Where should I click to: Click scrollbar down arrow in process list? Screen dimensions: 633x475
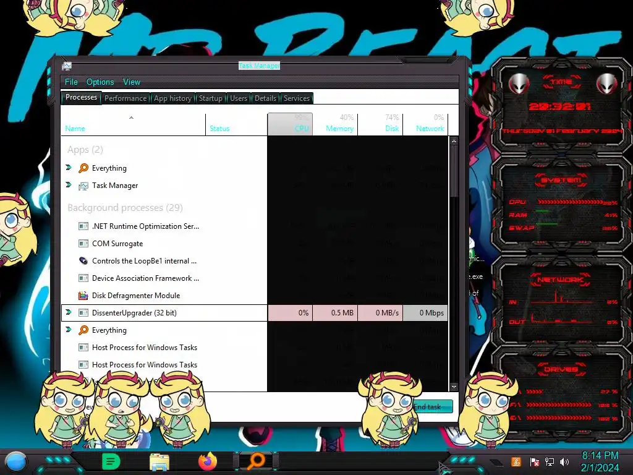pyautogui.click(x=454, y=387)
